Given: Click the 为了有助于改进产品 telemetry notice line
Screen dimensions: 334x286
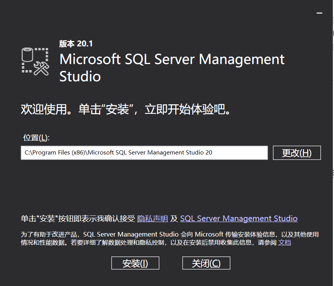Looking at the screenshot, I should click(169, 234).
